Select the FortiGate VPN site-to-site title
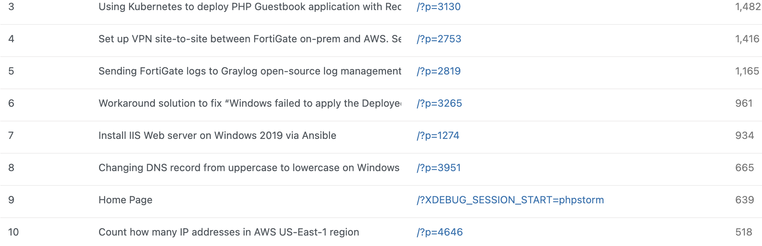 coord(250,39)
